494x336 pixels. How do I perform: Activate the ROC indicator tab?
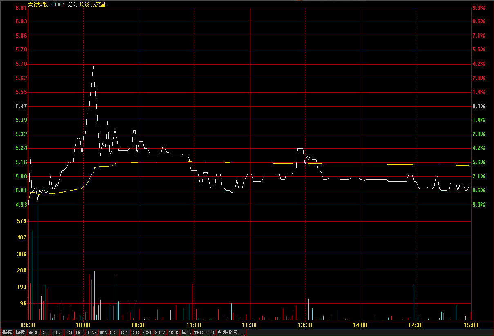click(135, 333)
